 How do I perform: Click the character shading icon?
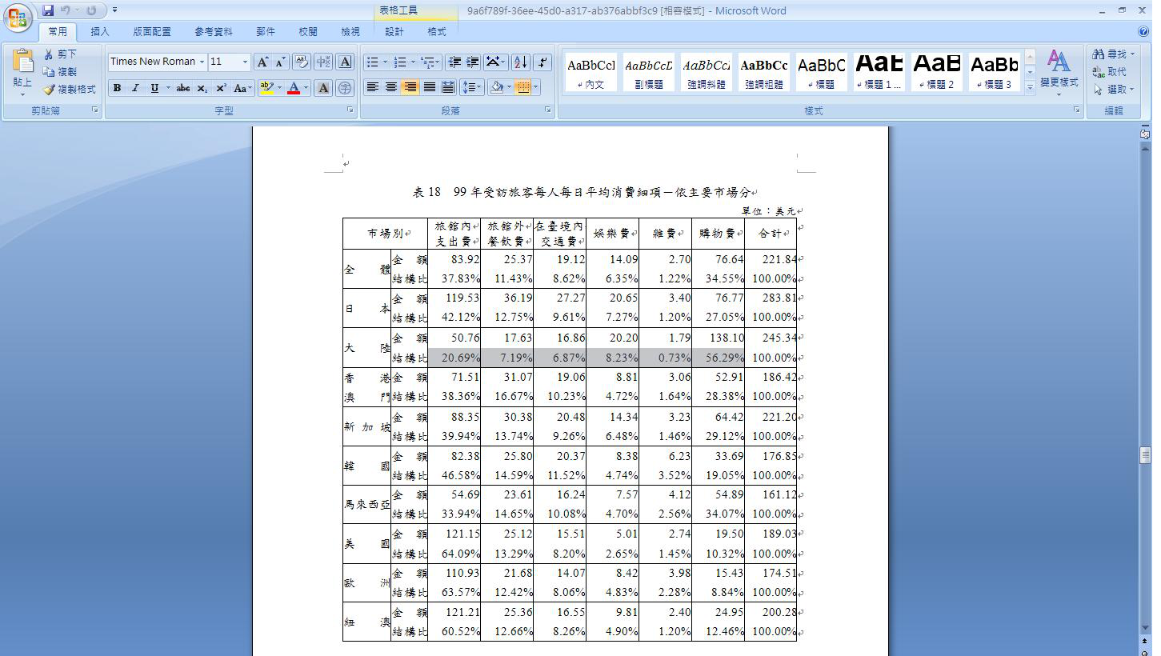click(x=323, y=88)
